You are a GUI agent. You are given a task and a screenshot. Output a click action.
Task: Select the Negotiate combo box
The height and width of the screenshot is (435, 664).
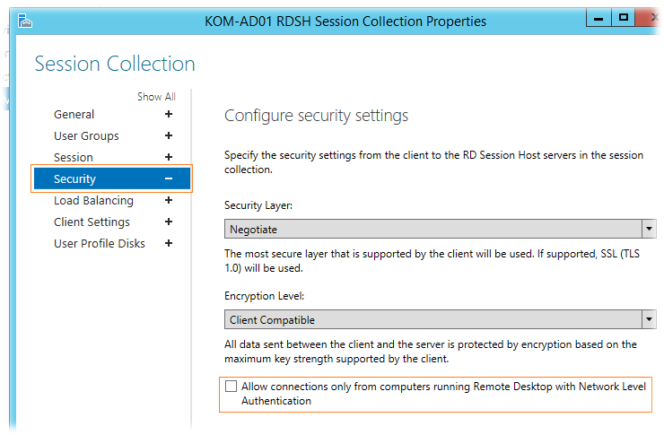[x=441, y=229]
